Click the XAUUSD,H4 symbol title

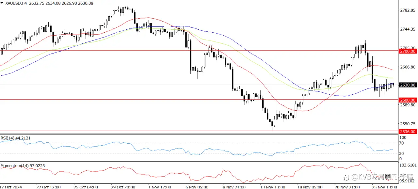16,3
